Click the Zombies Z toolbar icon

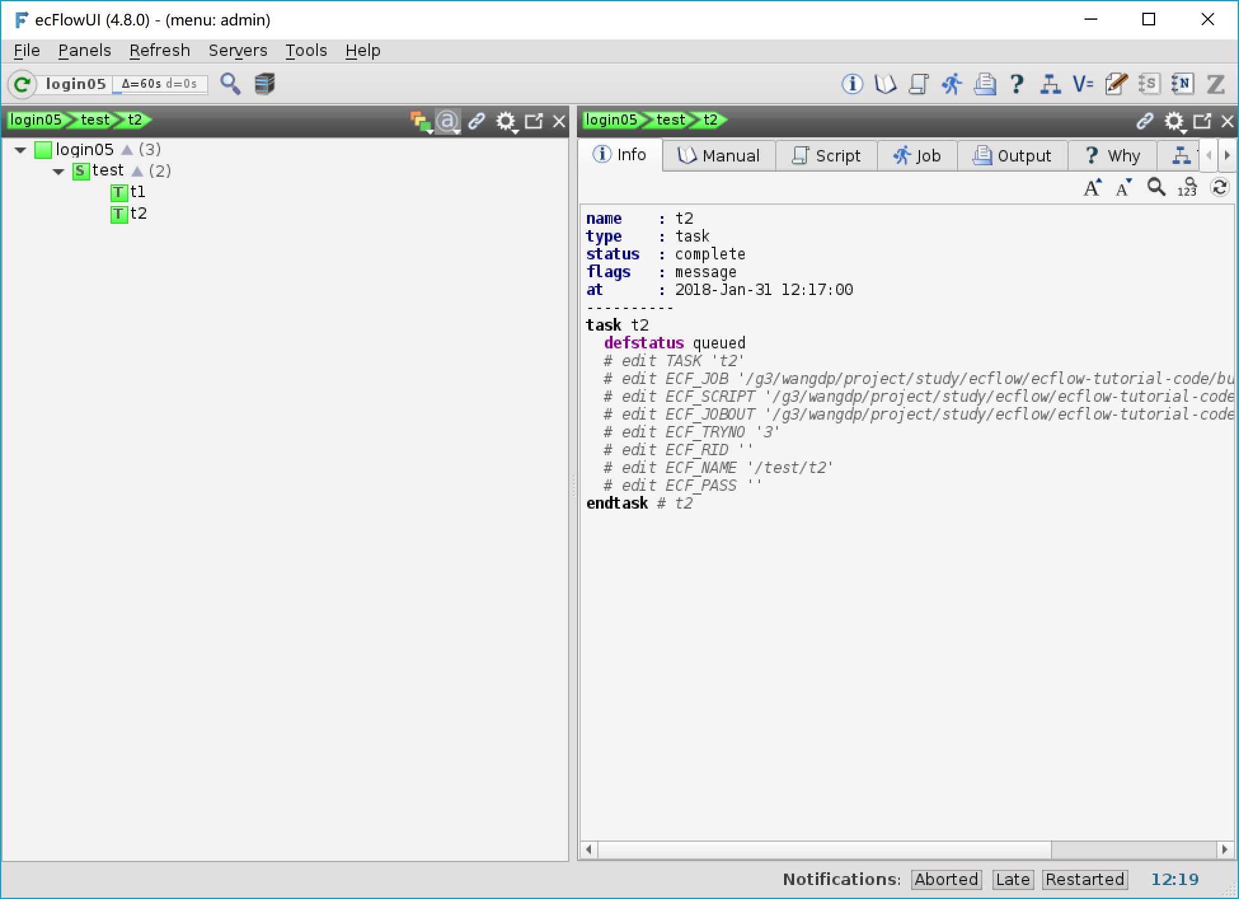(1215, 84)
